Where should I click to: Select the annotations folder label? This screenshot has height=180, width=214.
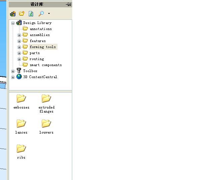coord(41,29)
